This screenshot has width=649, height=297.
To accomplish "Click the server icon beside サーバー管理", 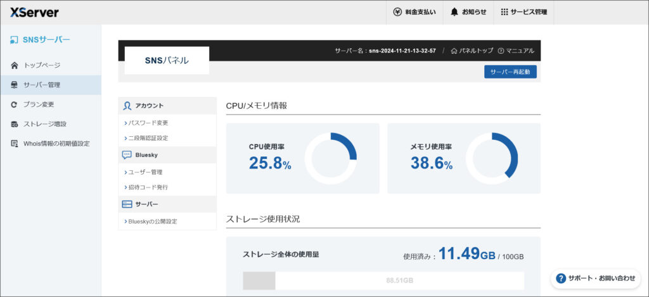I will (x=15, y=85).
